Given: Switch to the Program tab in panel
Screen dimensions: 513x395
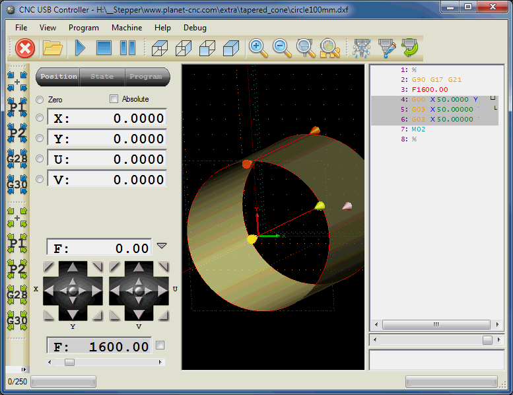Looking at the screenshot, I should 146,77.
